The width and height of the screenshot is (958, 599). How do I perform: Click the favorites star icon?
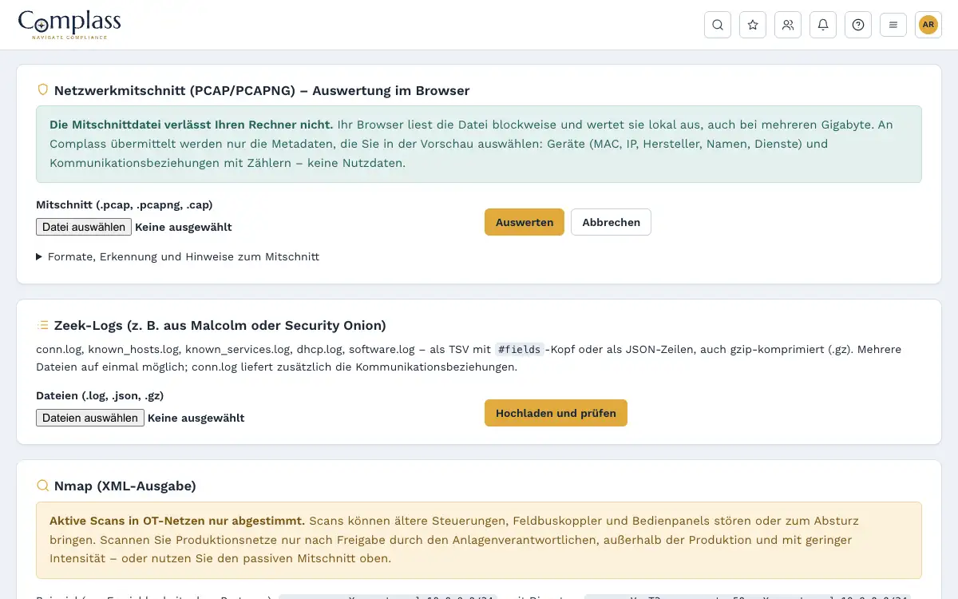pos(753,25)
